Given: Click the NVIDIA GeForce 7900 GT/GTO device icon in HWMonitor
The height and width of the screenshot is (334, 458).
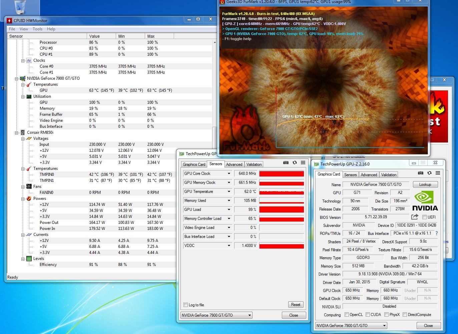Looking at the screenshot, I should 23,78.
